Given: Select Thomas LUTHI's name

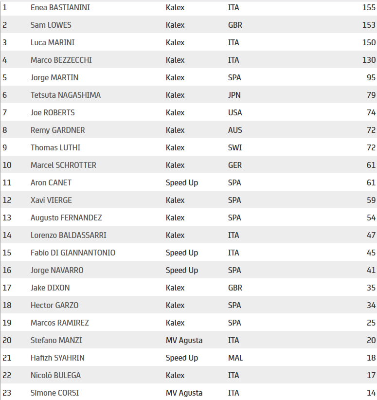Looking at the screenshot, I should (55, 148).
